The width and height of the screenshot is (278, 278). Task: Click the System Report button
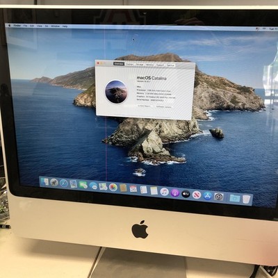(x=145, y=106)
